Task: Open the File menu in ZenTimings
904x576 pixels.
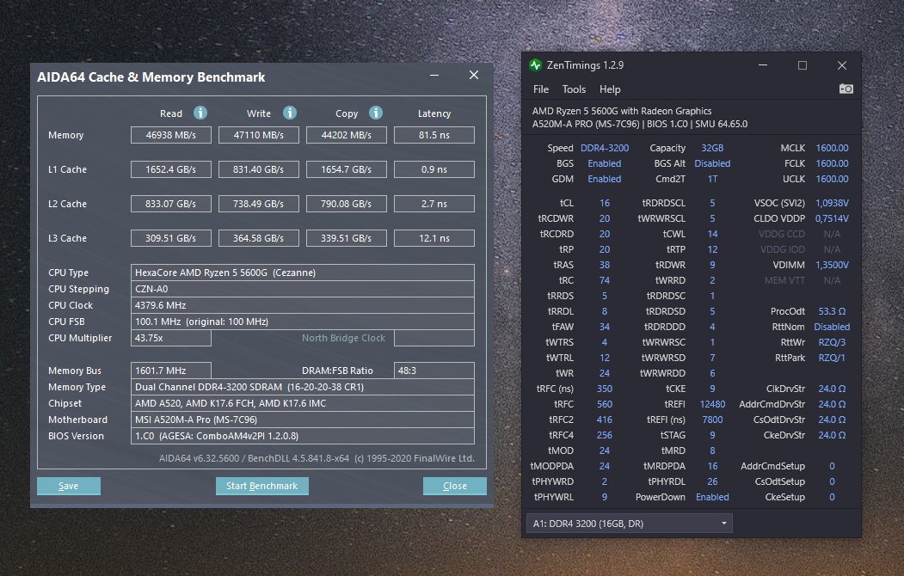Action: tap(541, 89)
